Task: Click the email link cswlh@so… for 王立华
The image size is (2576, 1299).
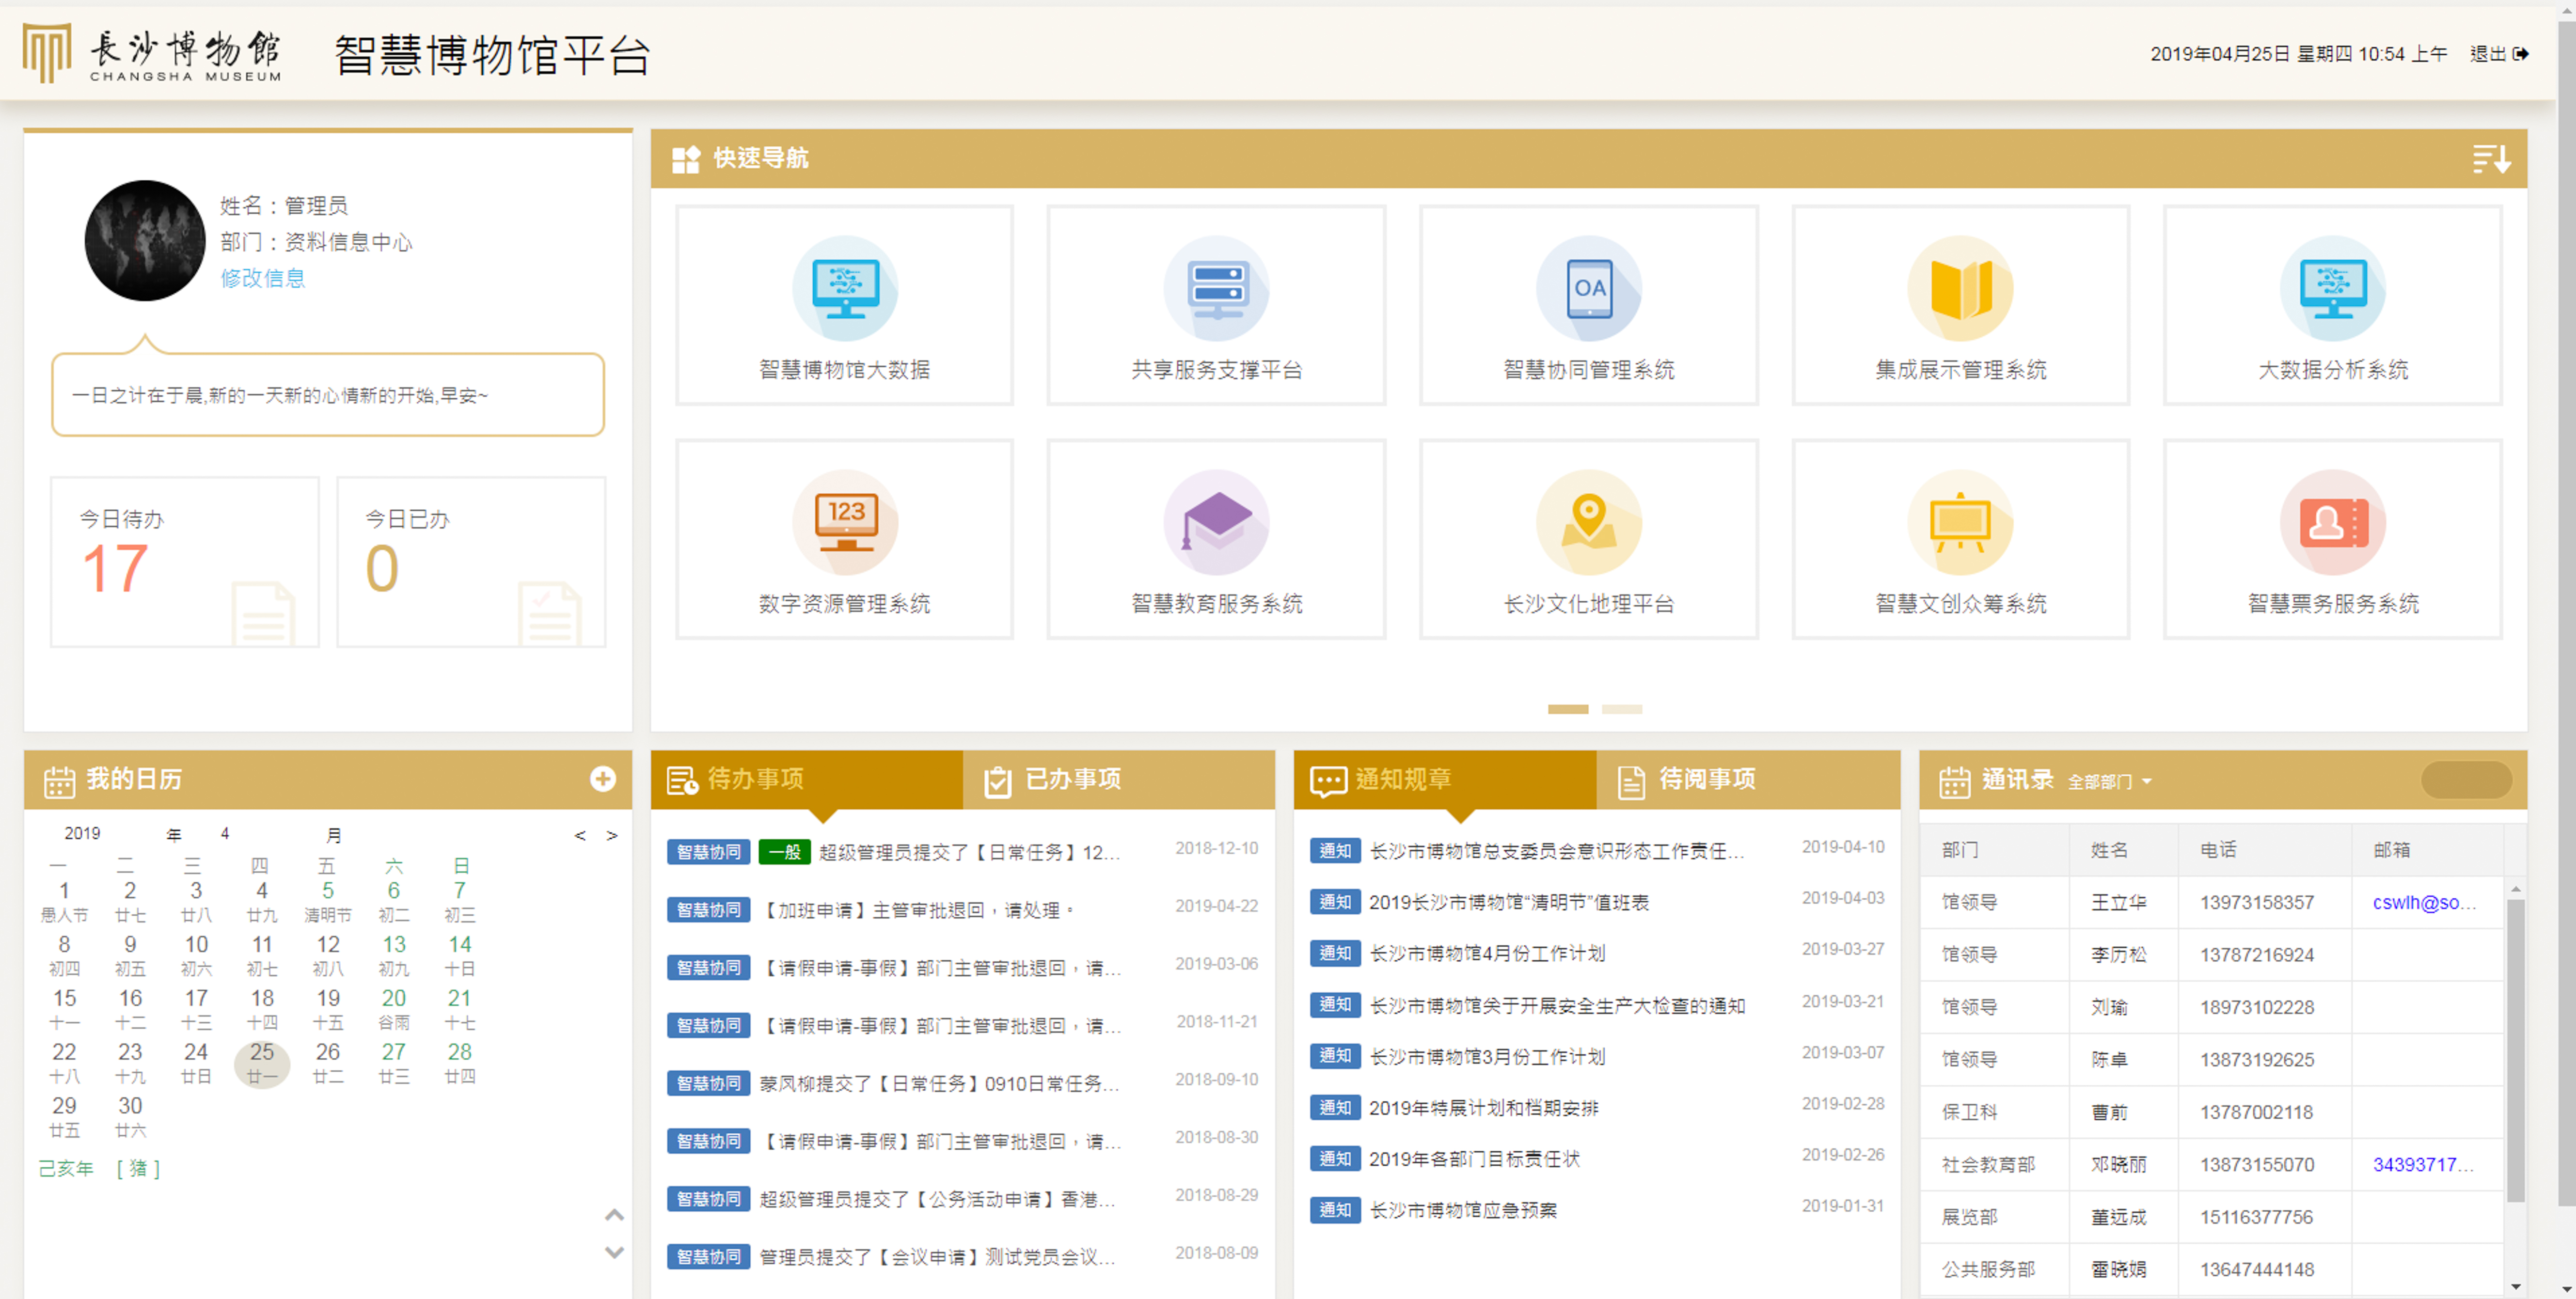Action: (2424, 902)
